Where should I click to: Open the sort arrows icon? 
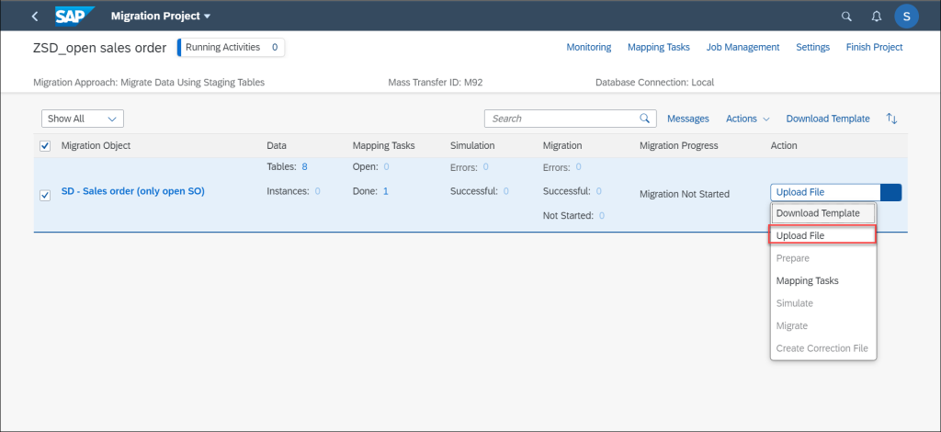click(891, 119)
